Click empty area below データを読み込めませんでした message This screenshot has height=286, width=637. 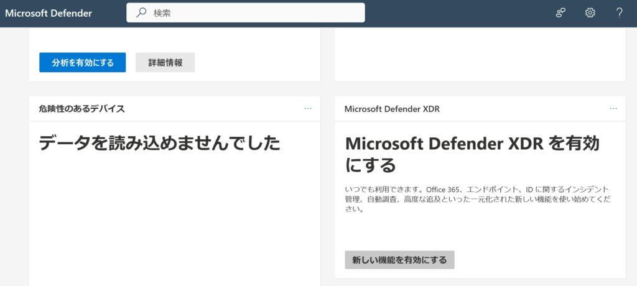(x=174, y=218)
